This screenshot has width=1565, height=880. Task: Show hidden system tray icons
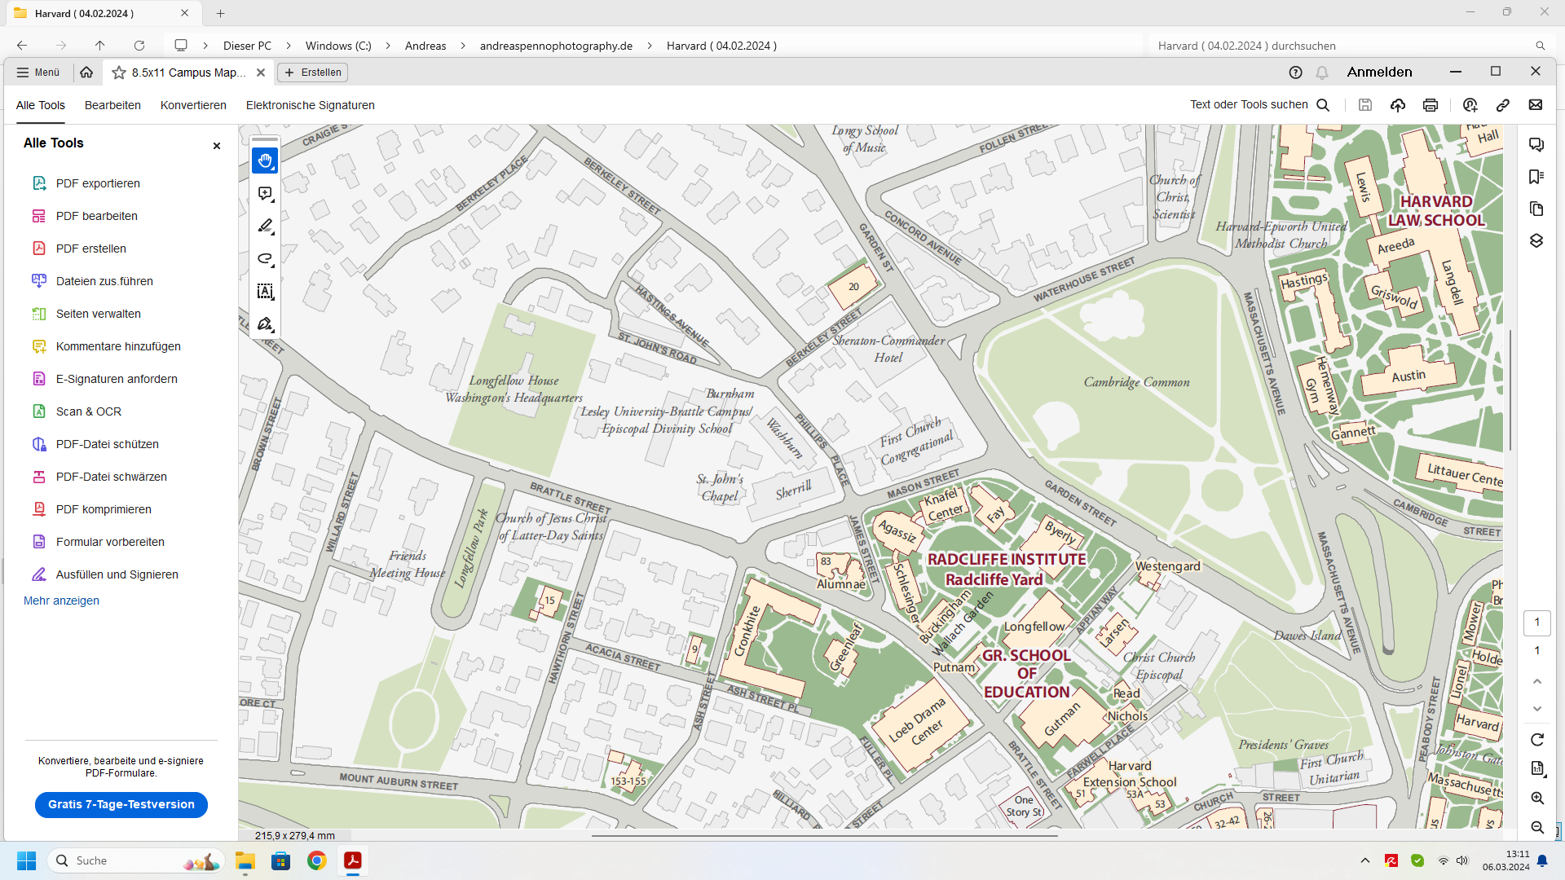[1365, 860]
